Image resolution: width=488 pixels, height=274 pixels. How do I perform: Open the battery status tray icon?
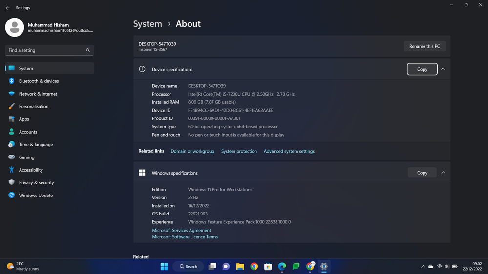[455, 267]
